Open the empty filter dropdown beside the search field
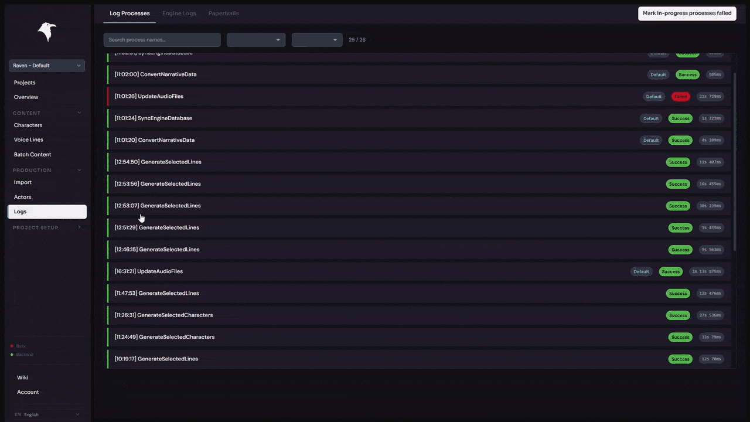750x422 pixels. tap(256, 40)
